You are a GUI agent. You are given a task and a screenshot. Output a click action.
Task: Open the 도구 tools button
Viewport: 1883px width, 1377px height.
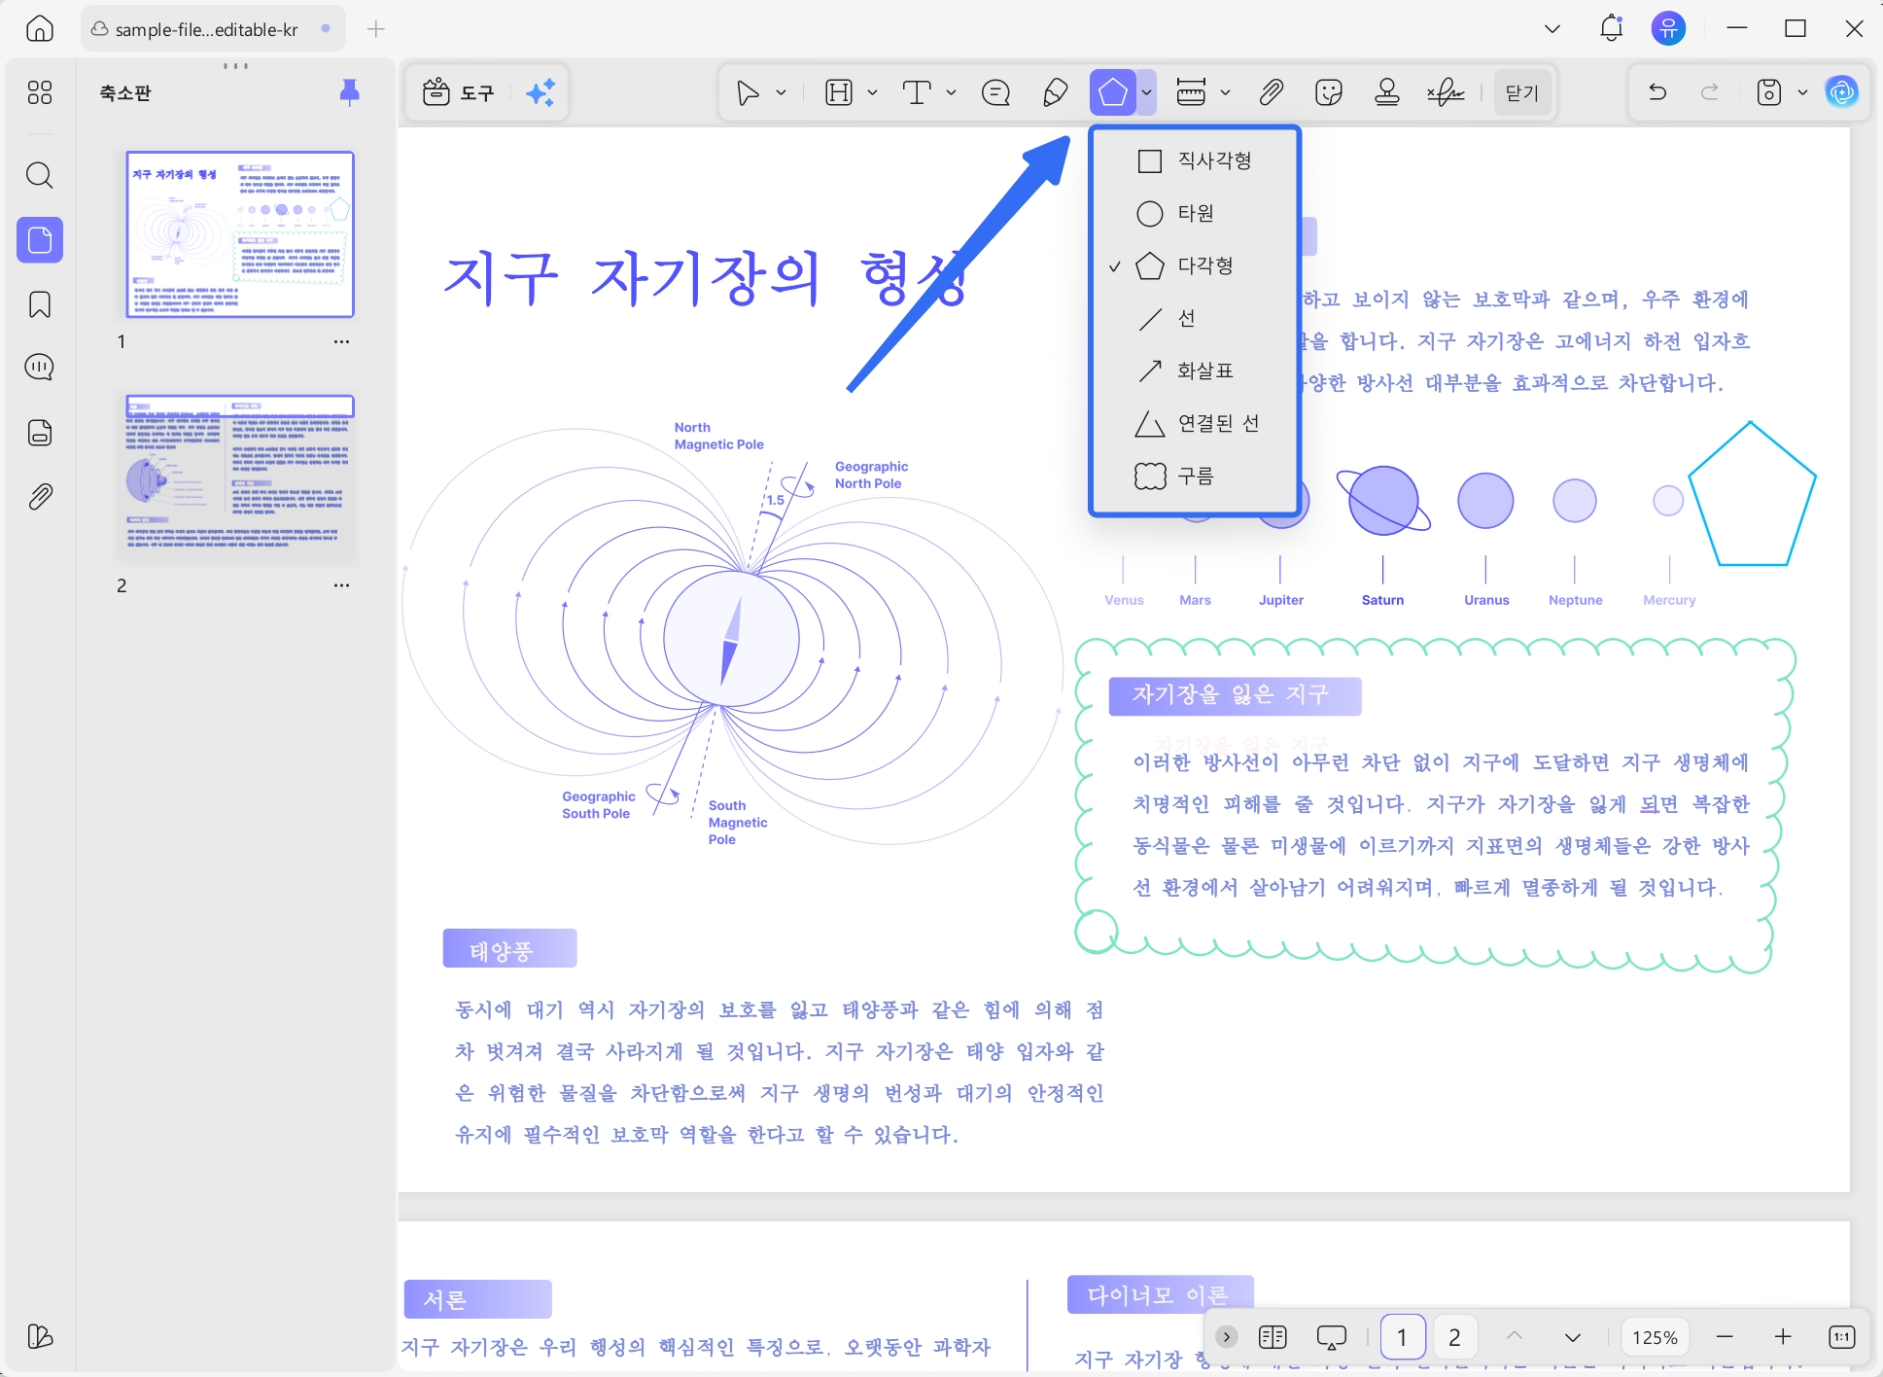point(459,92)
